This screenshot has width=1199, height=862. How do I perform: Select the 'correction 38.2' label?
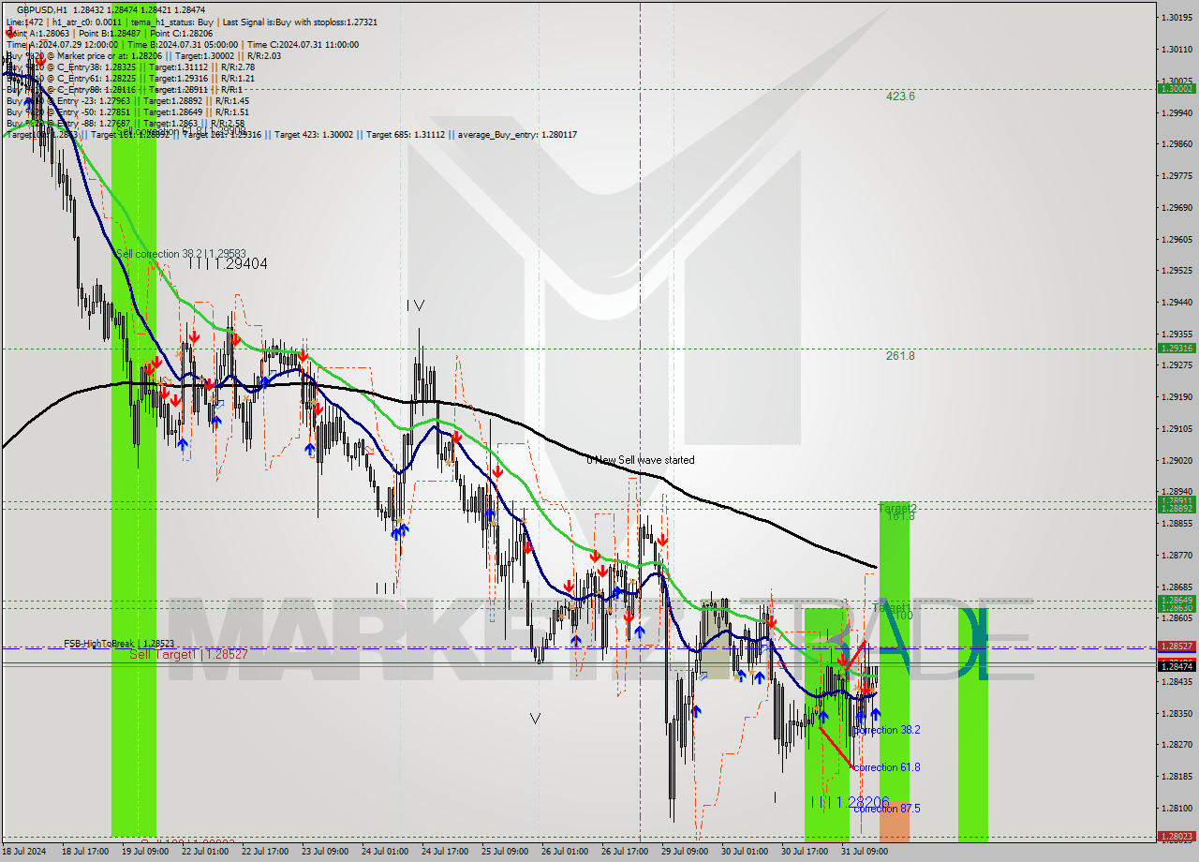click(886, 730)
